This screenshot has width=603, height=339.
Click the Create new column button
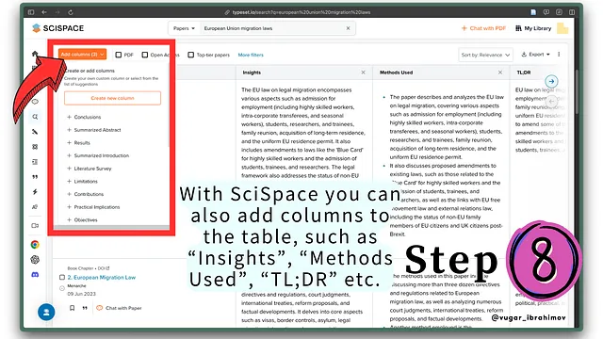112,98
